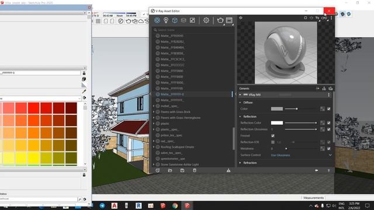Toggle the Metalness texture checkbox

click(x=329, y=149)
